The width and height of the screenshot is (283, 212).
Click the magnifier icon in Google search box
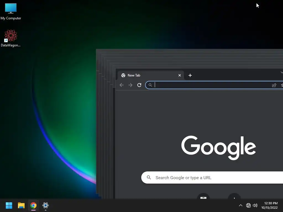tap(149, 177)
